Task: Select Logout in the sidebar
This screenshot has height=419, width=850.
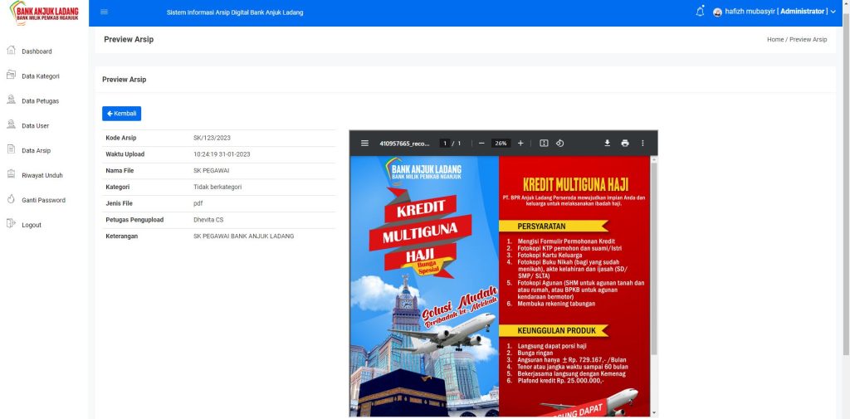Action: (x=32, y=225)
